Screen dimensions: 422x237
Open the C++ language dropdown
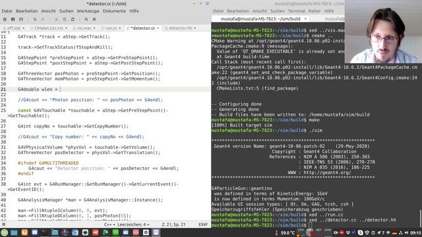tap(109, 224)
